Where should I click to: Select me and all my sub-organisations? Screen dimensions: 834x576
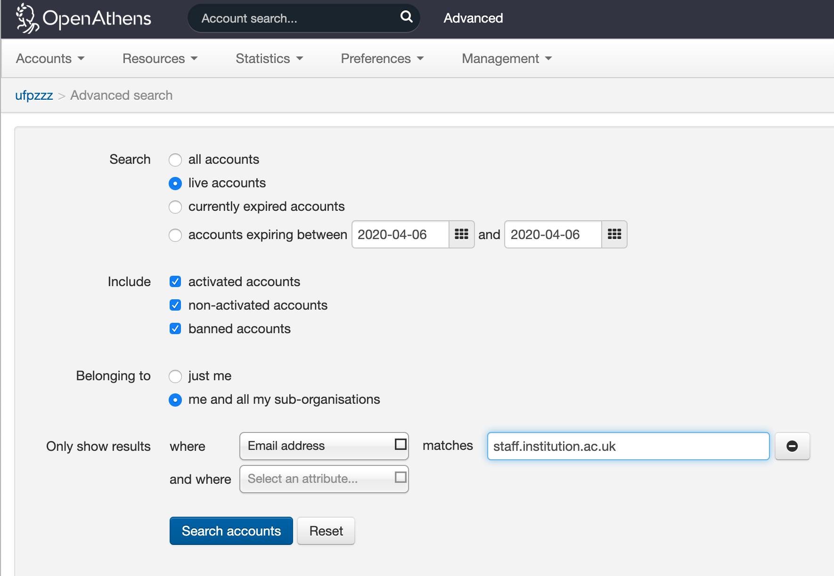point(175,400)
